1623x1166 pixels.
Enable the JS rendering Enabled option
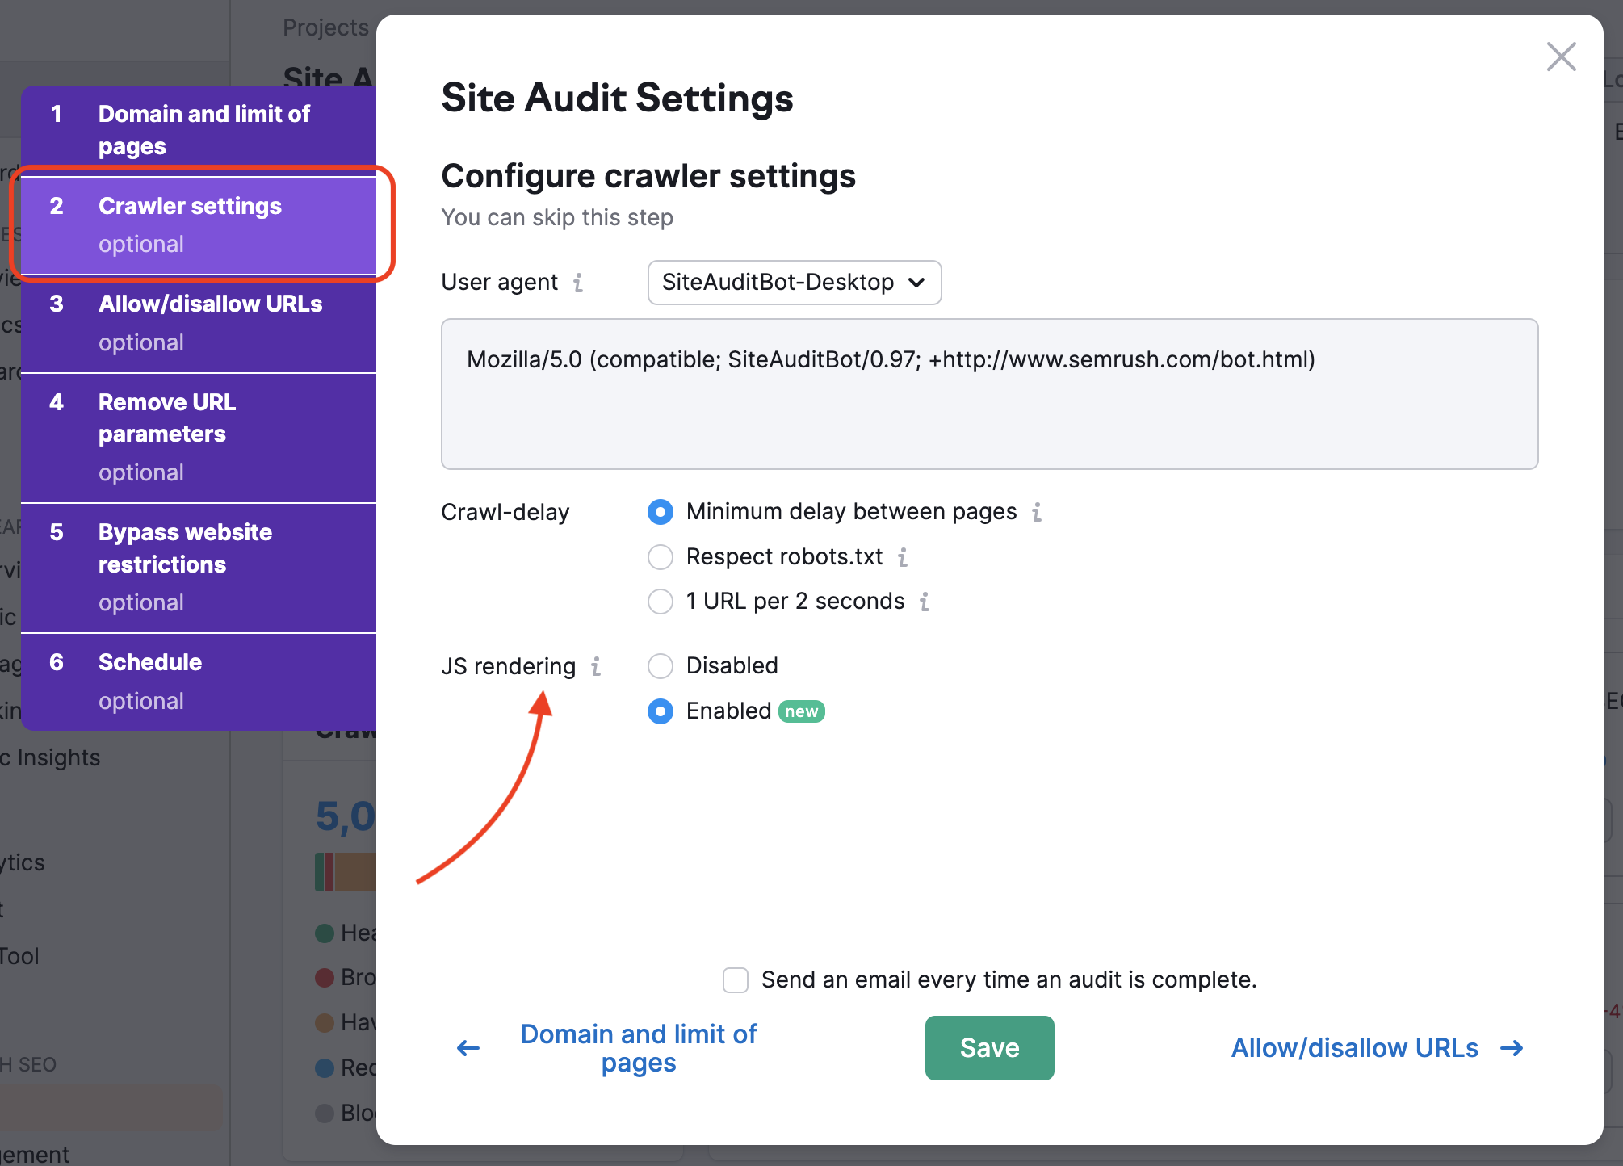pyautogui.click(x=661, y=711)
